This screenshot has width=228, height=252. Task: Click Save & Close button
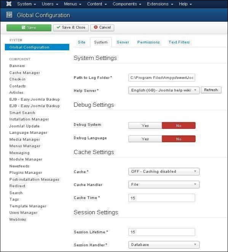tap(71, 28)
